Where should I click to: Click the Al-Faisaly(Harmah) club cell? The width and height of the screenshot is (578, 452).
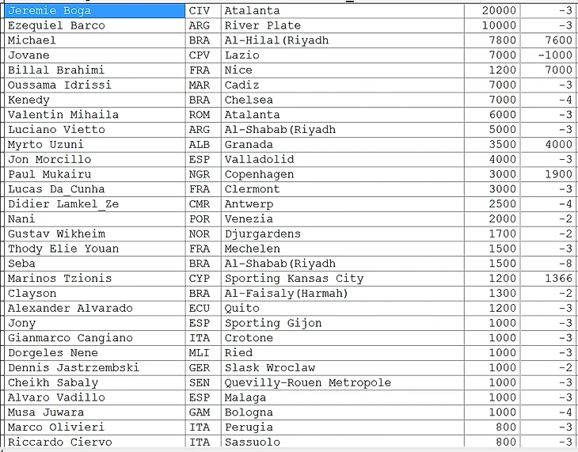tap(343, 294)
